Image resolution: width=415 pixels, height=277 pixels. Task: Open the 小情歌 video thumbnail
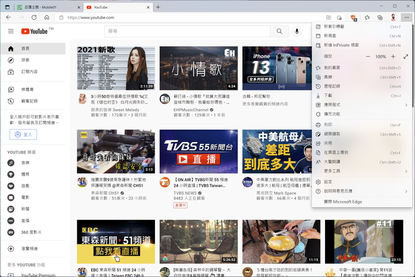point(198,68)
